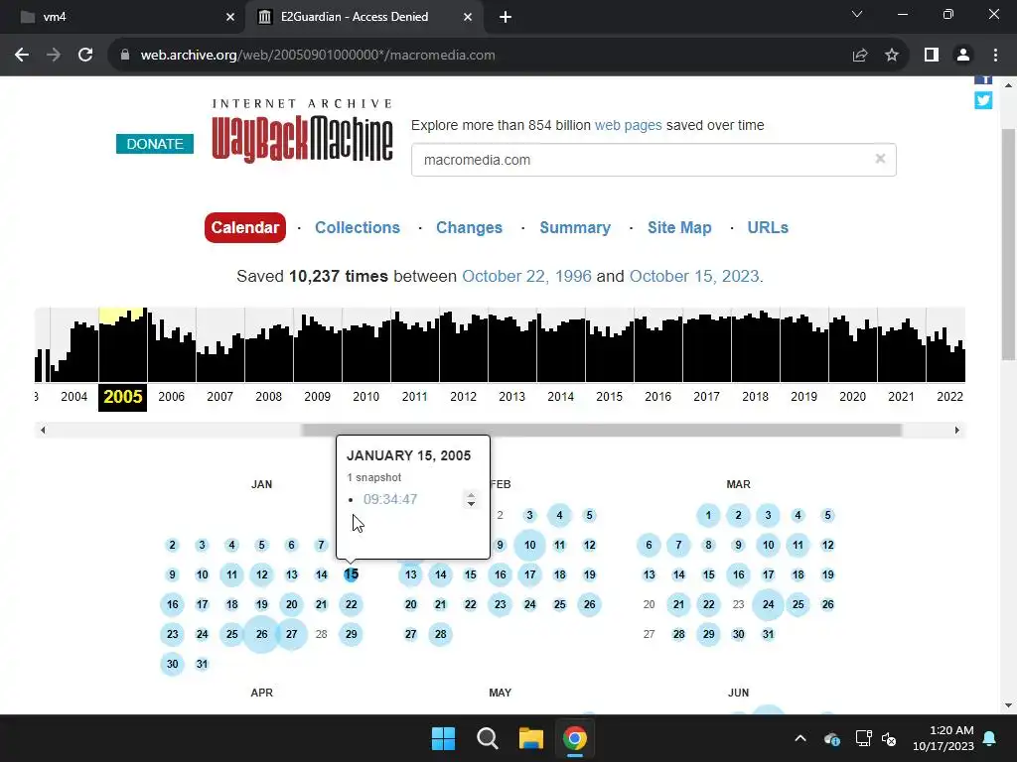The width and height of the screenshot is (1017, 762).
Task: Click the address bar URL
Action: pos(318,56)
